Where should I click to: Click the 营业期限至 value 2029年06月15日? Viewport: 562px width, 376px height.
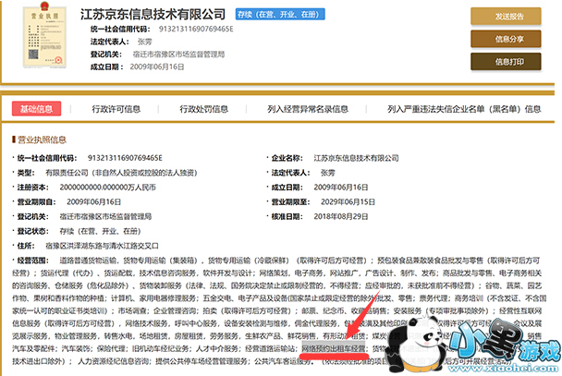348,202
